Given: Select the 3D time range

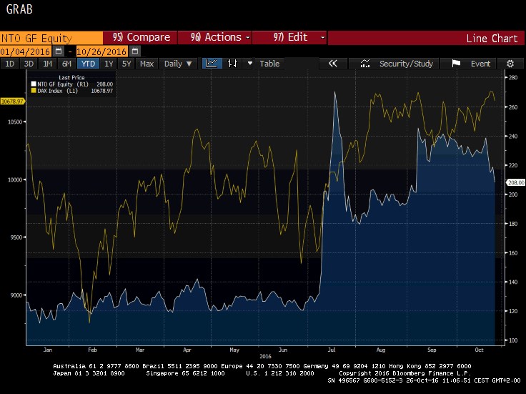Looking at the screenshot, I should [29, 64].
